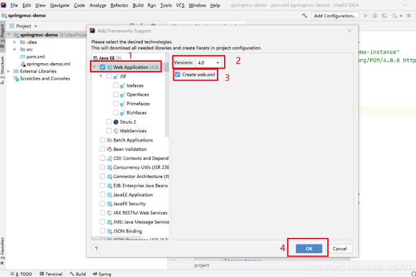416x277 pixels.
Task: Enable the WebServices checkbox
Action: point(109,131)
